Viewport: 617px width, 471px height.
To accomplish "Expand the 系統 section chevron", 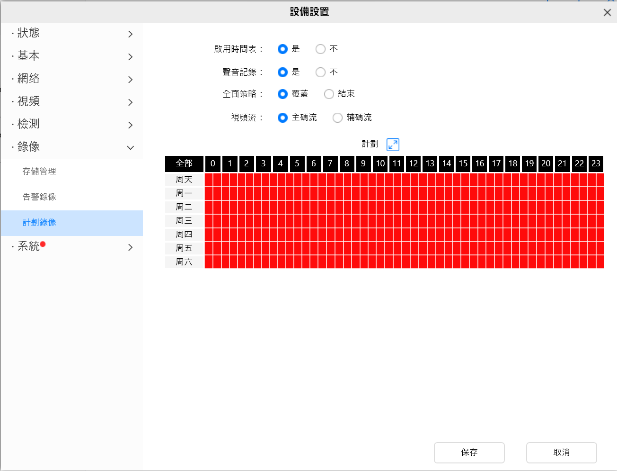I will coord(131,247).
